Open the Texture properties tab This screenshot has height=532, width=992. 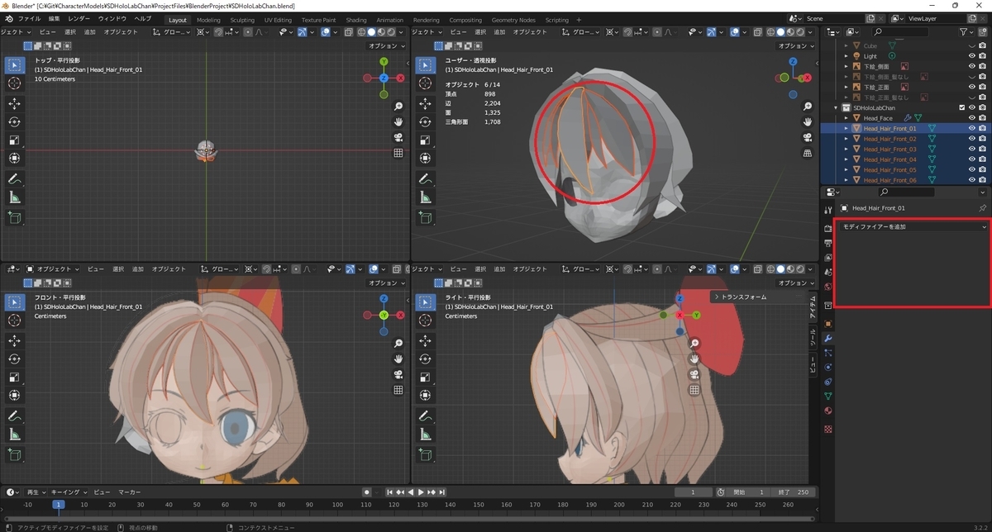(x=828, y=429)
